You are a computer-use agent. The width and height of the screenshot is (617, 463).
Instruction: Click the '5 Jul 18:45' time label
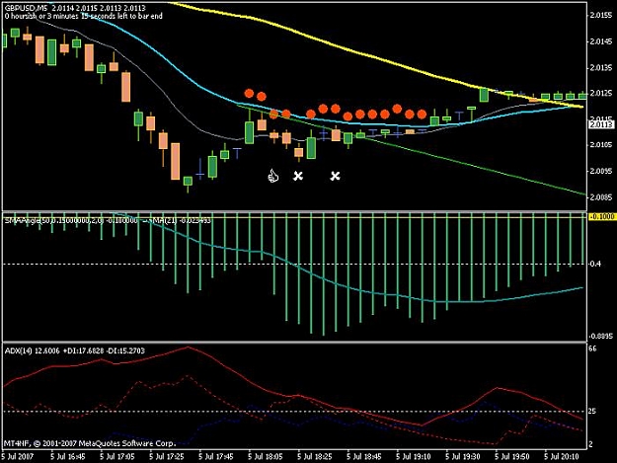pyautogui.click(x=364, y=457)
